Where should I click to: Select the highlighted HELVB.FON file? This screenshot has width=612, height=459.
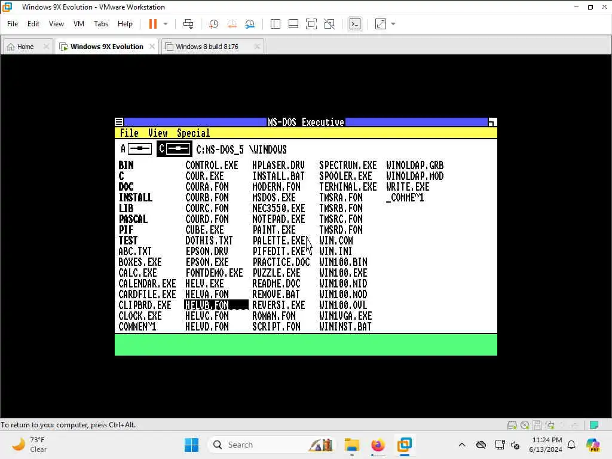[x=216, y=305]
